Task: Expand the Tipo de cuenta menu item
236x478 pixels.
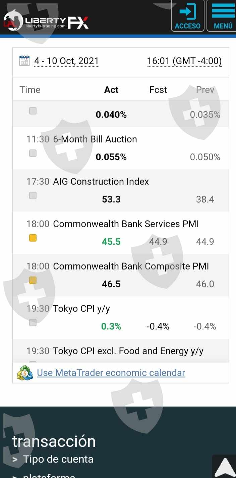Action: 58,459
